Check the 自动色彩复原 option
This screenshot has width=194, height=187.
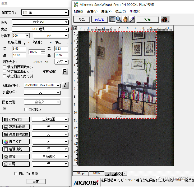pos(16,173)
